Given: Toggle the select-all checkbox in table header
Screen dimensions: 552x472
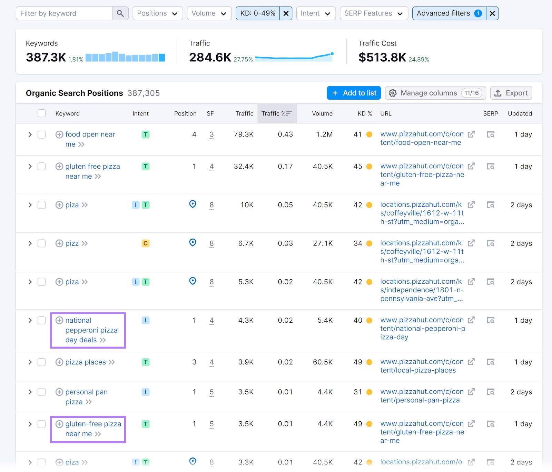Looking at the screenshot, I should pyautogui.click(x=42, y=113).
